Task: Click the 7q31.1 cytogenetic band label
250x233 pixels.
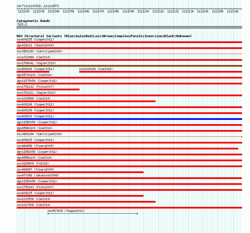Action: click(x=22, y=24)
